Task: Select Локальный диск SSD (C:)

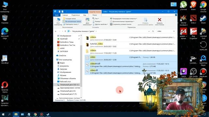Action: click(70, 84)
